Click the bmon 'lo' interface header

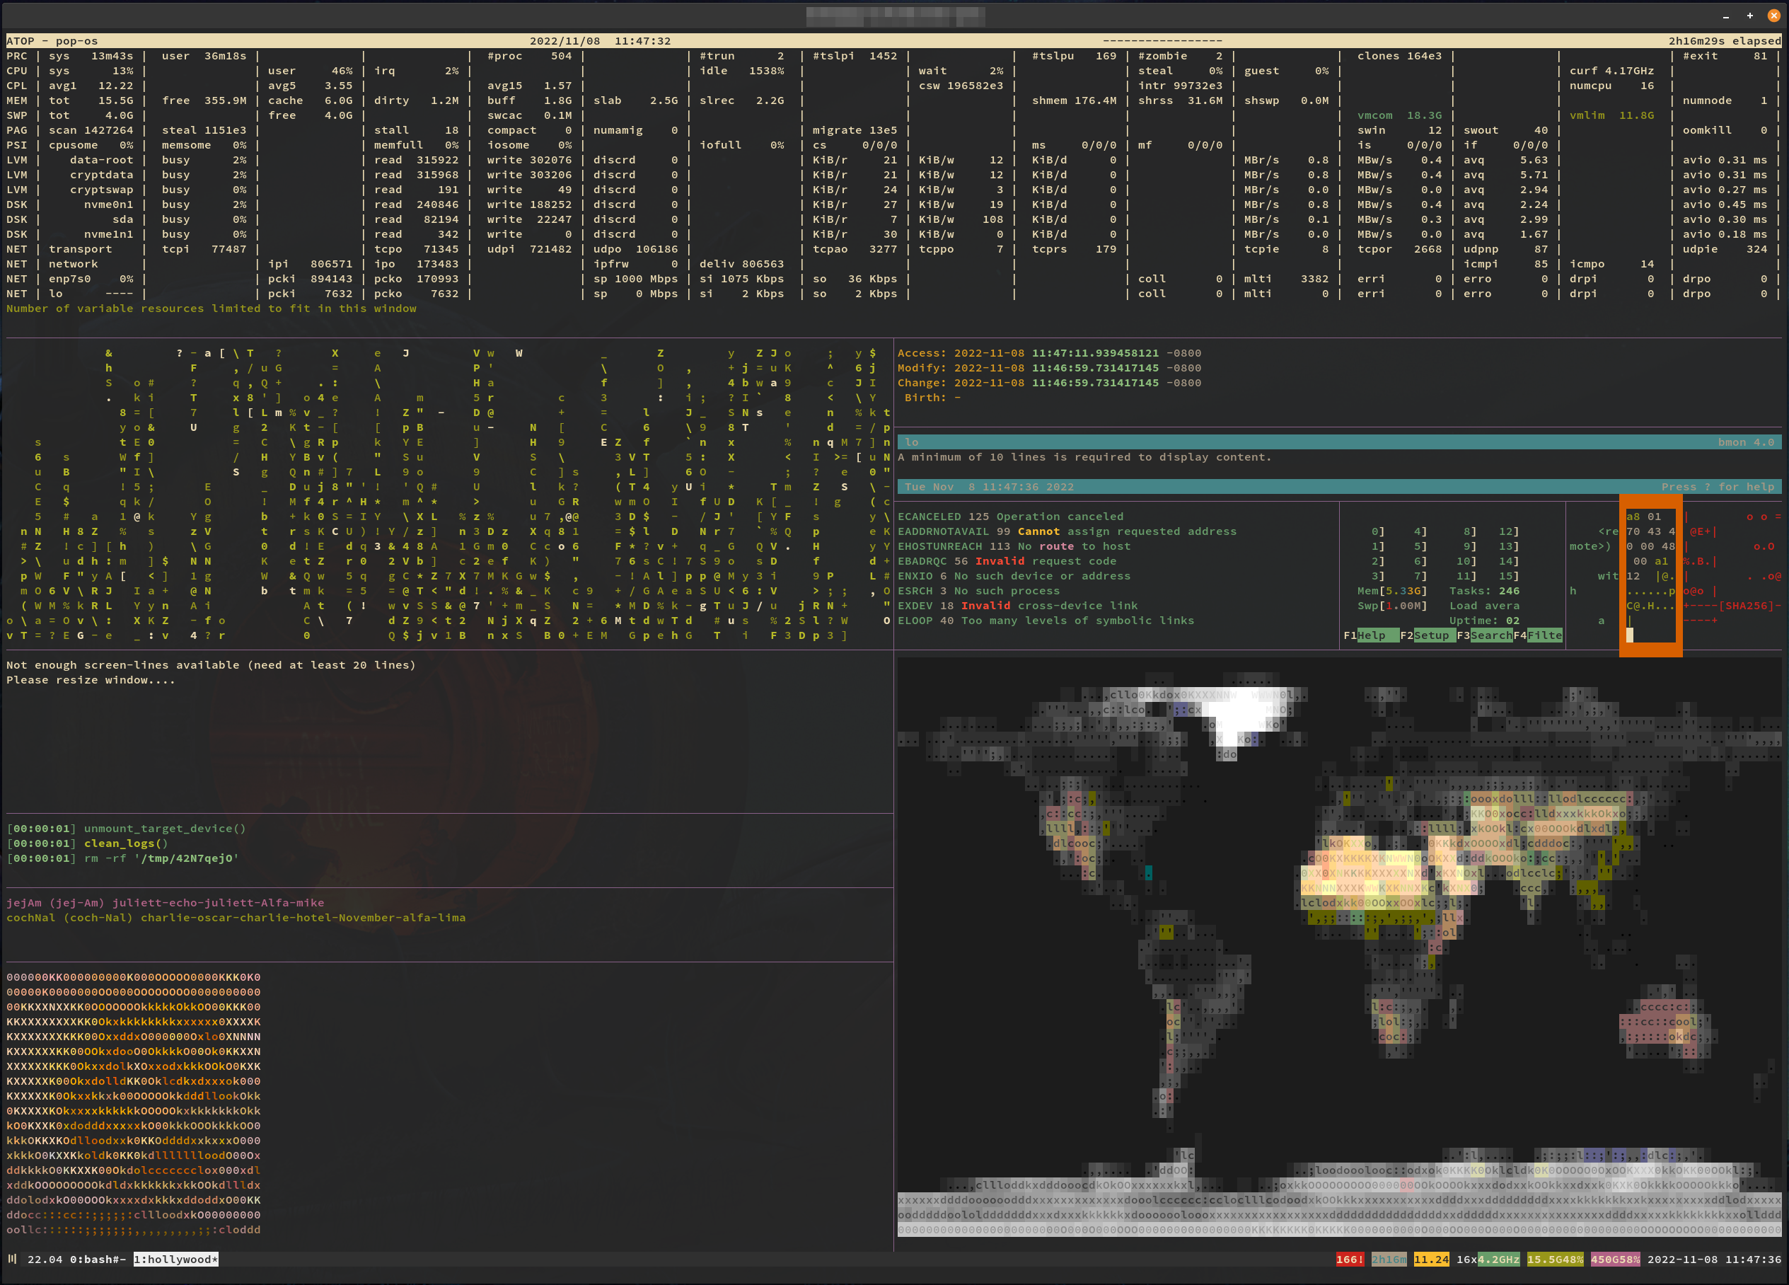[913, 442]
